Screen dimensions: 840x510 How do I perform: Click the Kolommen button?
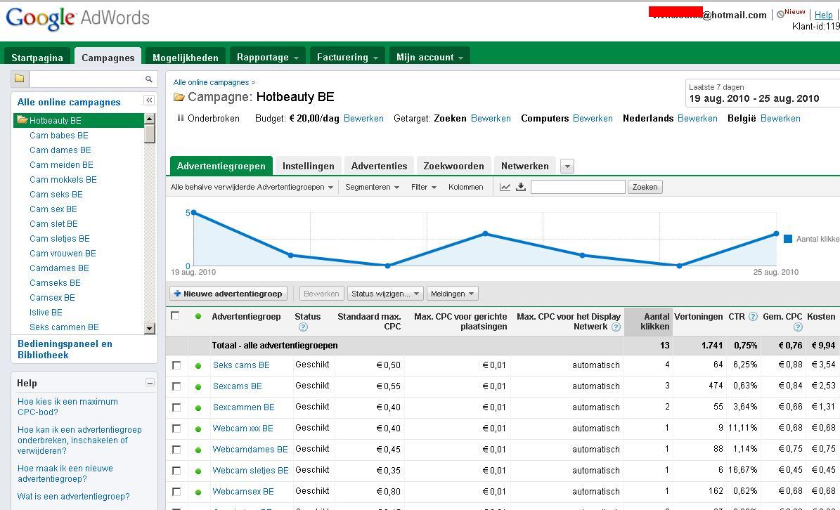click(465, 187)
